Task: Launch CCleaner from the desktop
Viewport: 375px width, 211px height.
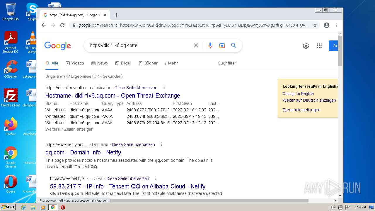Action: pos(11,69)
